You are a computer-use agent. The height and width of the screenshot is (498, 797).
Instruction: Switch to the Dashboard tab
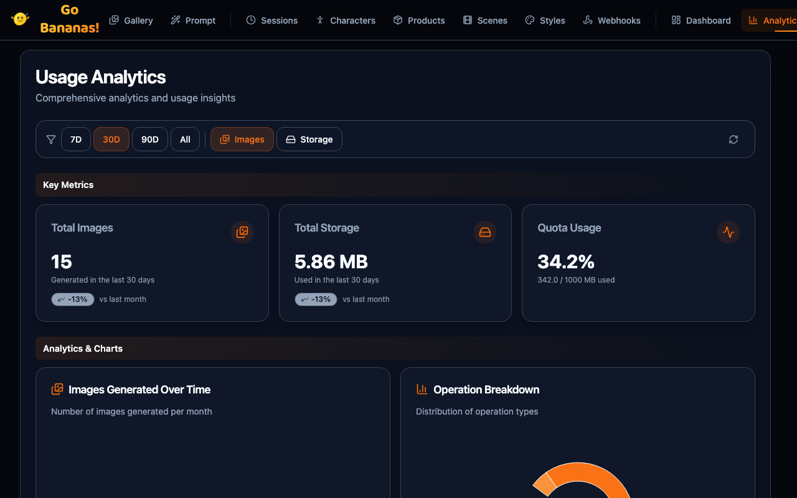pyautogui.click(x=701, y=20)
